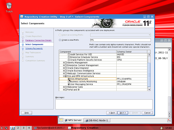Collapse the SOA and BPM Infrastructure node
Image resolution: width=174 pixels, height=130 pixels.
tap(64, 76)
